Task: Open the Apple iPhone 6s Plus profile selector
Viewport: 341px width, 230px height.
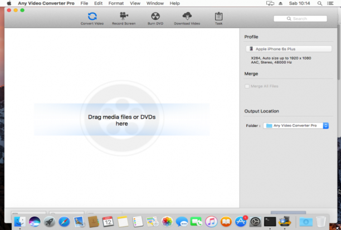Action: [289, 48]
